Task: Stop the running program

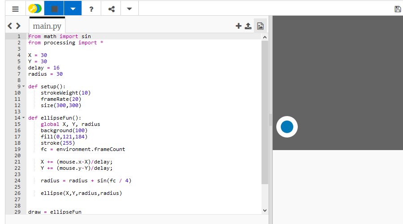Action: tap(54, 9)
